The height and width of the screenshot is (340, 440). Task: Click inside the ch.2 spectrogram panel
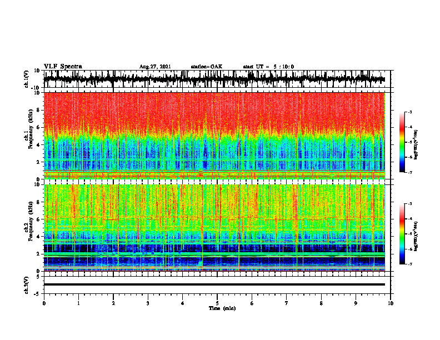[214, 228]
